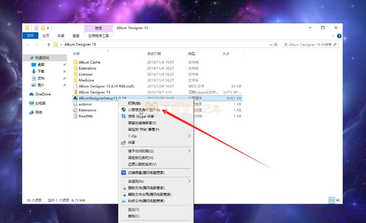Select 网络 in the navigation pane
The width and height of the screenshot is (366, 223).
coord(38,112)
